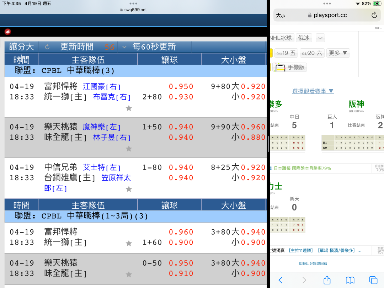Select 大 0.920 for 9+80 total

pos(253,86)
